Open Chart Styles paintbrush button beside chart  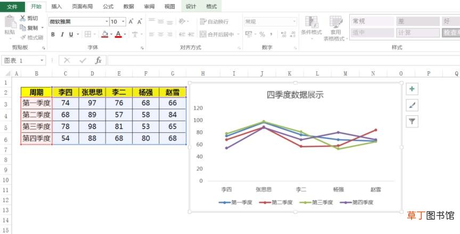pos(412,105)
